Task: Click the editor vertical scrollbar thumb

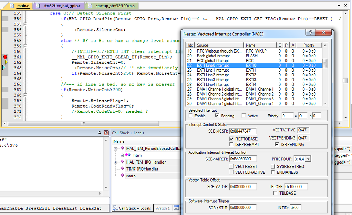Action: (x=346, y=80)
